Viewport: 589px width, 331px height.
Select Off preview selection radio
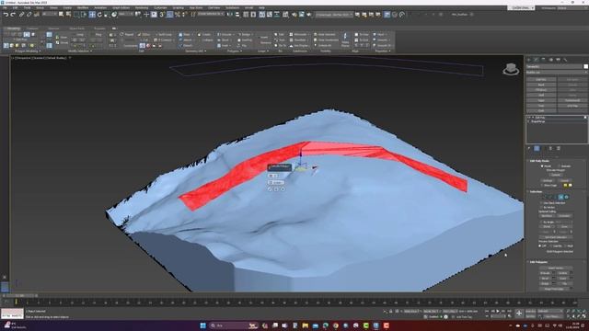540,245
